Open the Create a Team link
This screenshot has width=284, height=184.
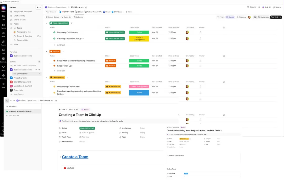click(75, 157)
